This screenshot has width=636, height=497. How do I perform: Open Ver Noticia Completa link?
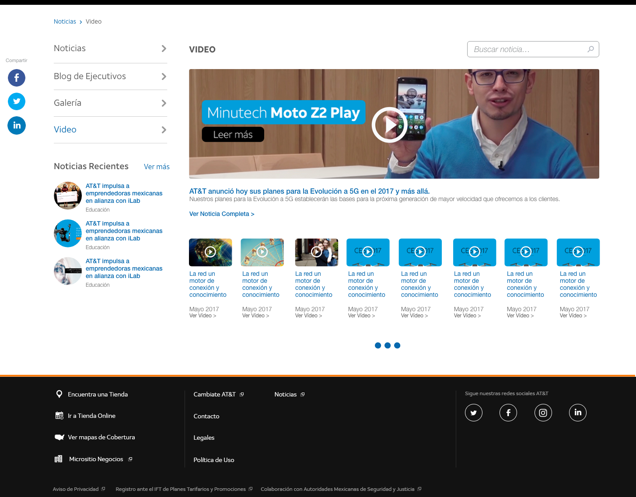coord(222,214)
